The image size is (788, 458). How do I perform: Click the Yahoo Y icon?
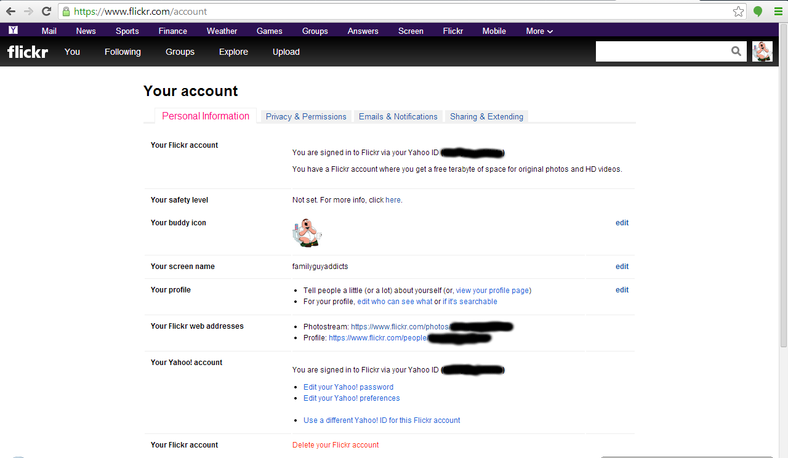coord(13,30)
